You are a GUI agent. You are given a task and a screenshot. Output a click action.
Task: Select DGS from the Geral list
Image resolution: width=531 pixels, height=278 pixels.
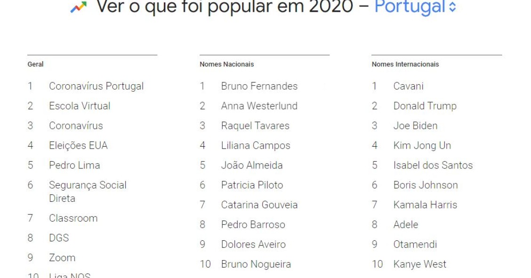[58, 238]
